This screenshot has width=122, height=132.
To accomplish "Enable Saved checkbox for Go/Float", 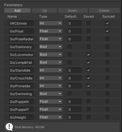I will coord(89,31).
